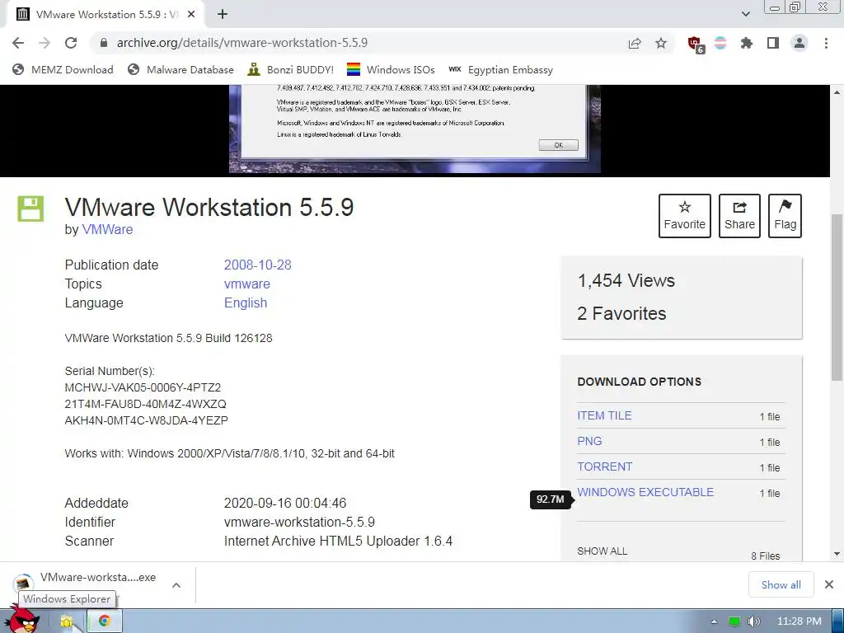This screenshot has width=844, height=633.
Task: Click the OK button in the preview image
Action: tap(558, 145)
